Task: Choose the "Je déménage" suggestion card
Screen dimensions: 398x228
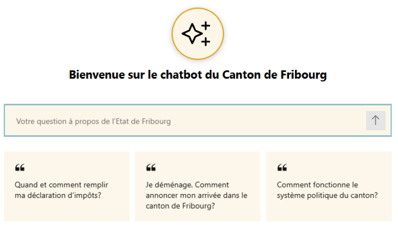Action: coord(197,186)
